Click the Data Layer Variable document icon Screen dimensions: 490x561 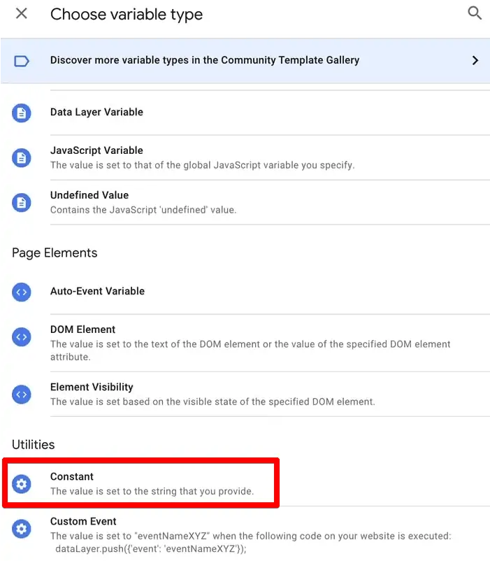pos(22,113)
